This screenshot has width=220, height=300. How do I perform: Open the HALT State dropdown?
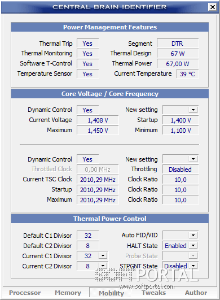tap(193, 245)
